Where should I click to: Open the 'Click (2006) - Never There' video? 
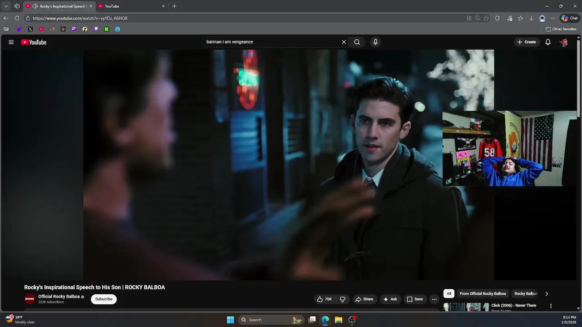click(514, 305)
